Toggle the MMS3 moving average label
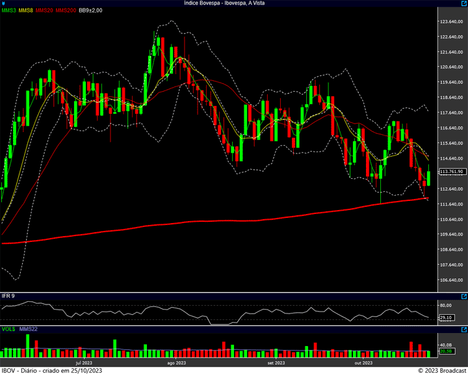468x374 pixels. (x=8, y=11)
